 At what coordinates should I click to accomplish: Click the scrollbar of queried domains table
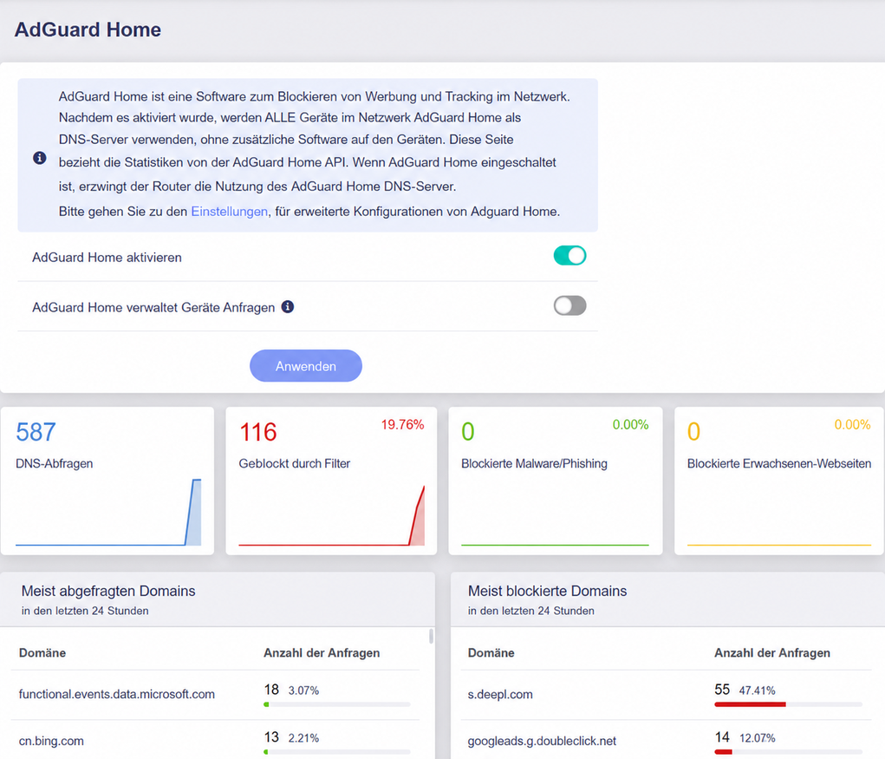pyautogui.click(x=431, y=637)
